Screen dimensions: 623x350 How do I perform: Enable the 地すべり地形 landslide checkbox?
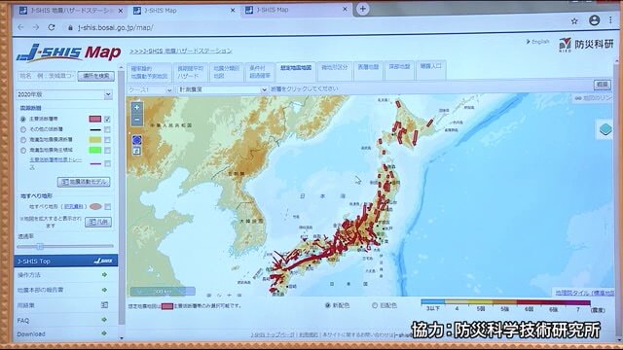tap(108, 207)
